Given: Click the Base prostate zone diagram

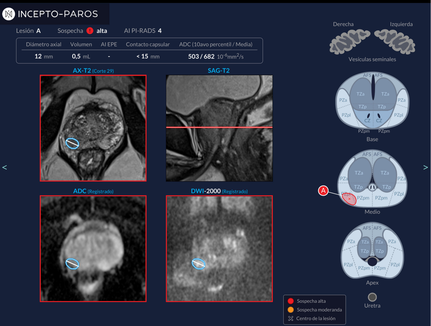Looking at the screenshot, I should 372,102.
